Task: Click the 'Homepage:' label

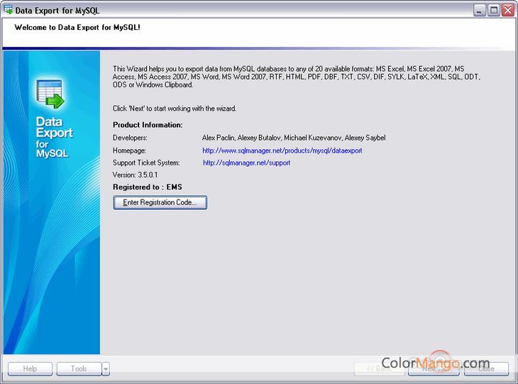Action: 129,150
